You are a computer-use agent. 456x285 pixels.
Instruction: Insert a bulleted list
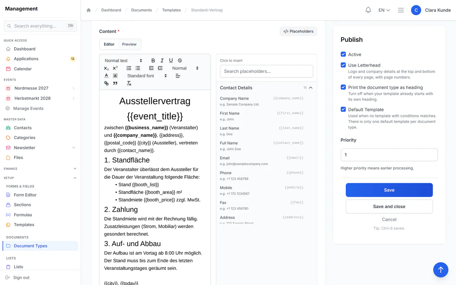(138, 68)
